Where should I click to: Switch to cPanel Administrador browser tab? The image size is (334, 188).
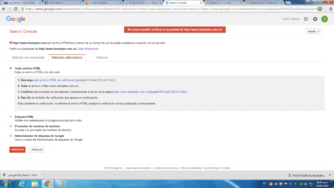click(x=264, y=3)
